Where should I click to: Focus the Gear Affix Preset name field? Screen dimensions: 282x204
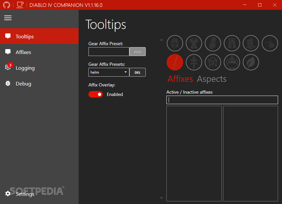tap(109, 52)
